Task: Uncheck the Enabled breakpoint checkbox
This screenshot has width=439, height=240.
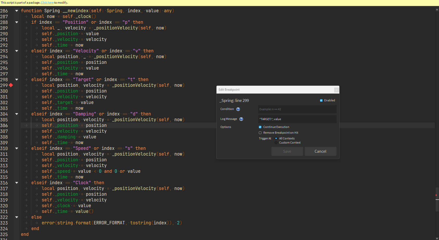Action: click(321, 101)
